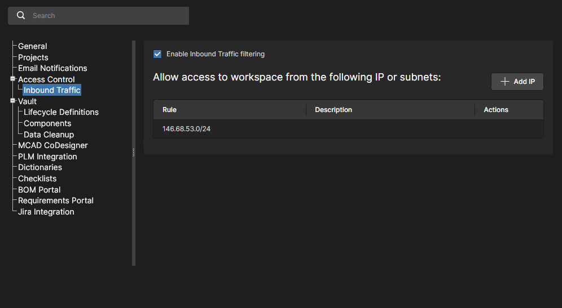Go to Components under Vault
The image size is (562, 308).
click(47, 123)
